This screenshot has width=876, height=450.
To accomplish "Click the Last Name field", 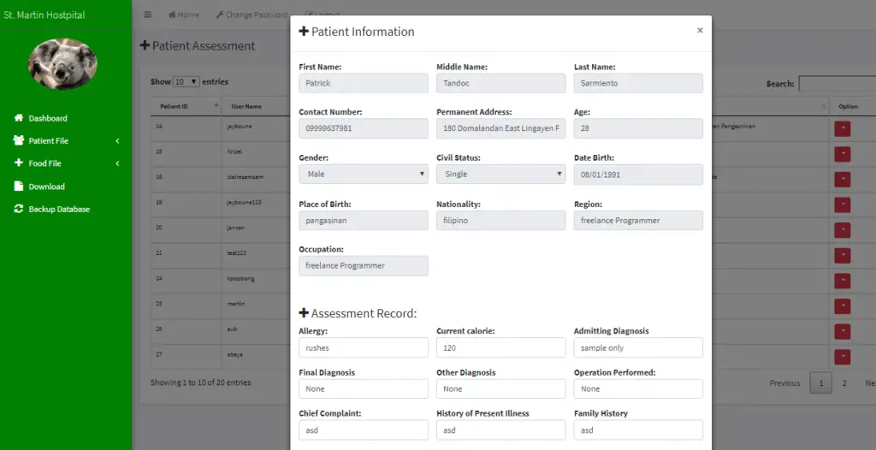I will (x=638, y=83).
